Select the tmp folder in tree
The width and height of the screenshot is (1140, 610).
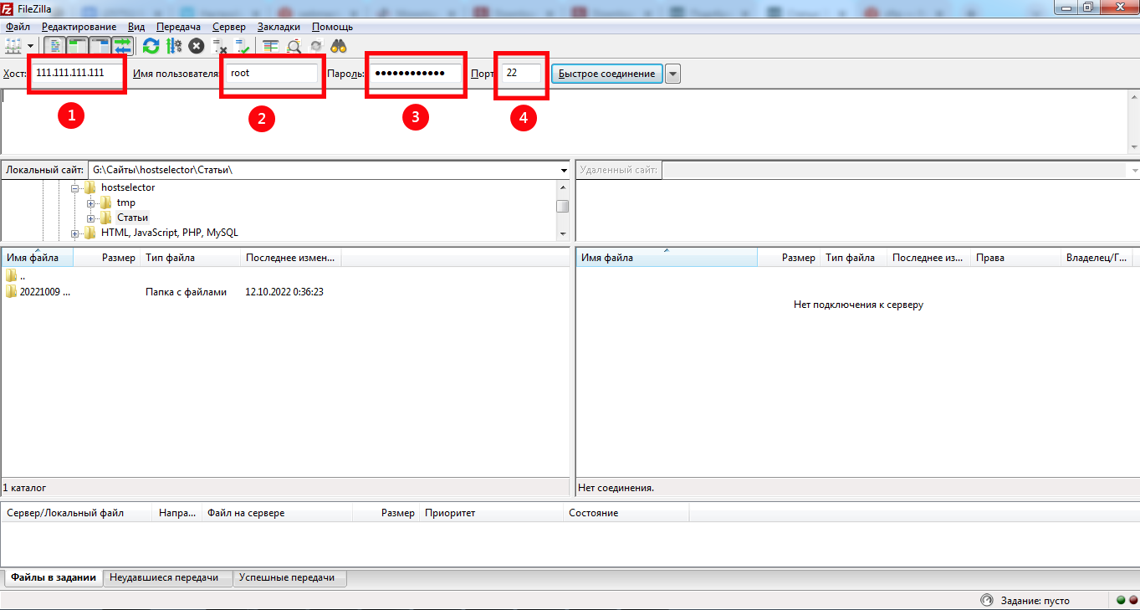click(x=125, y=202)
